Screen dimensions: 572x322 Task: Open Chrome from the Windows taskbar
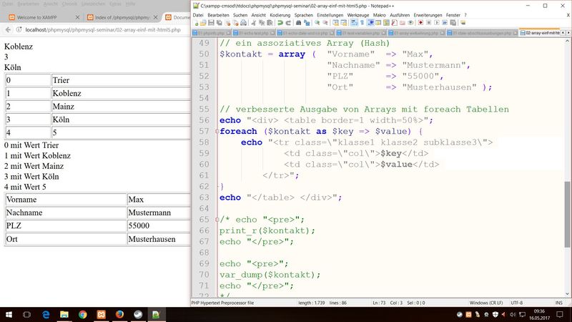(x=82, y=313)
